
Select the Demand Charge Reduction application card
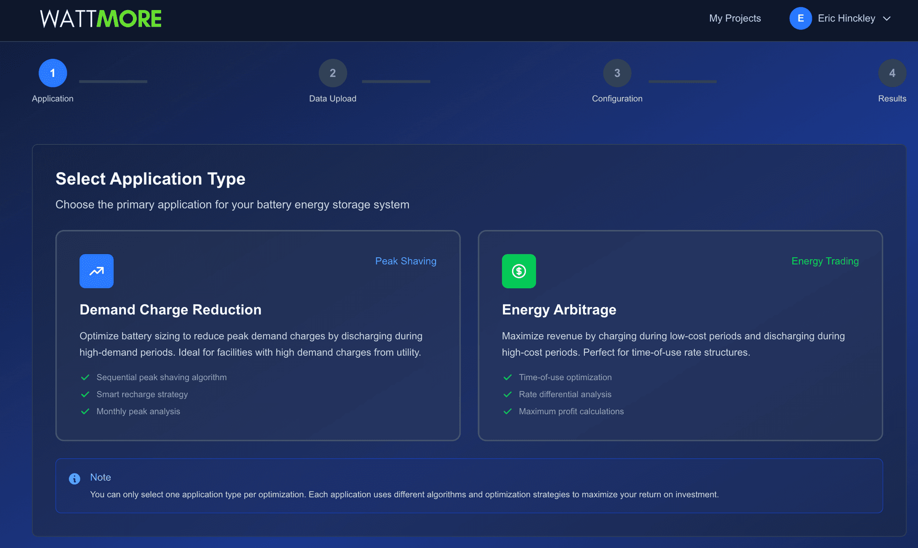(x=258, y=335)
